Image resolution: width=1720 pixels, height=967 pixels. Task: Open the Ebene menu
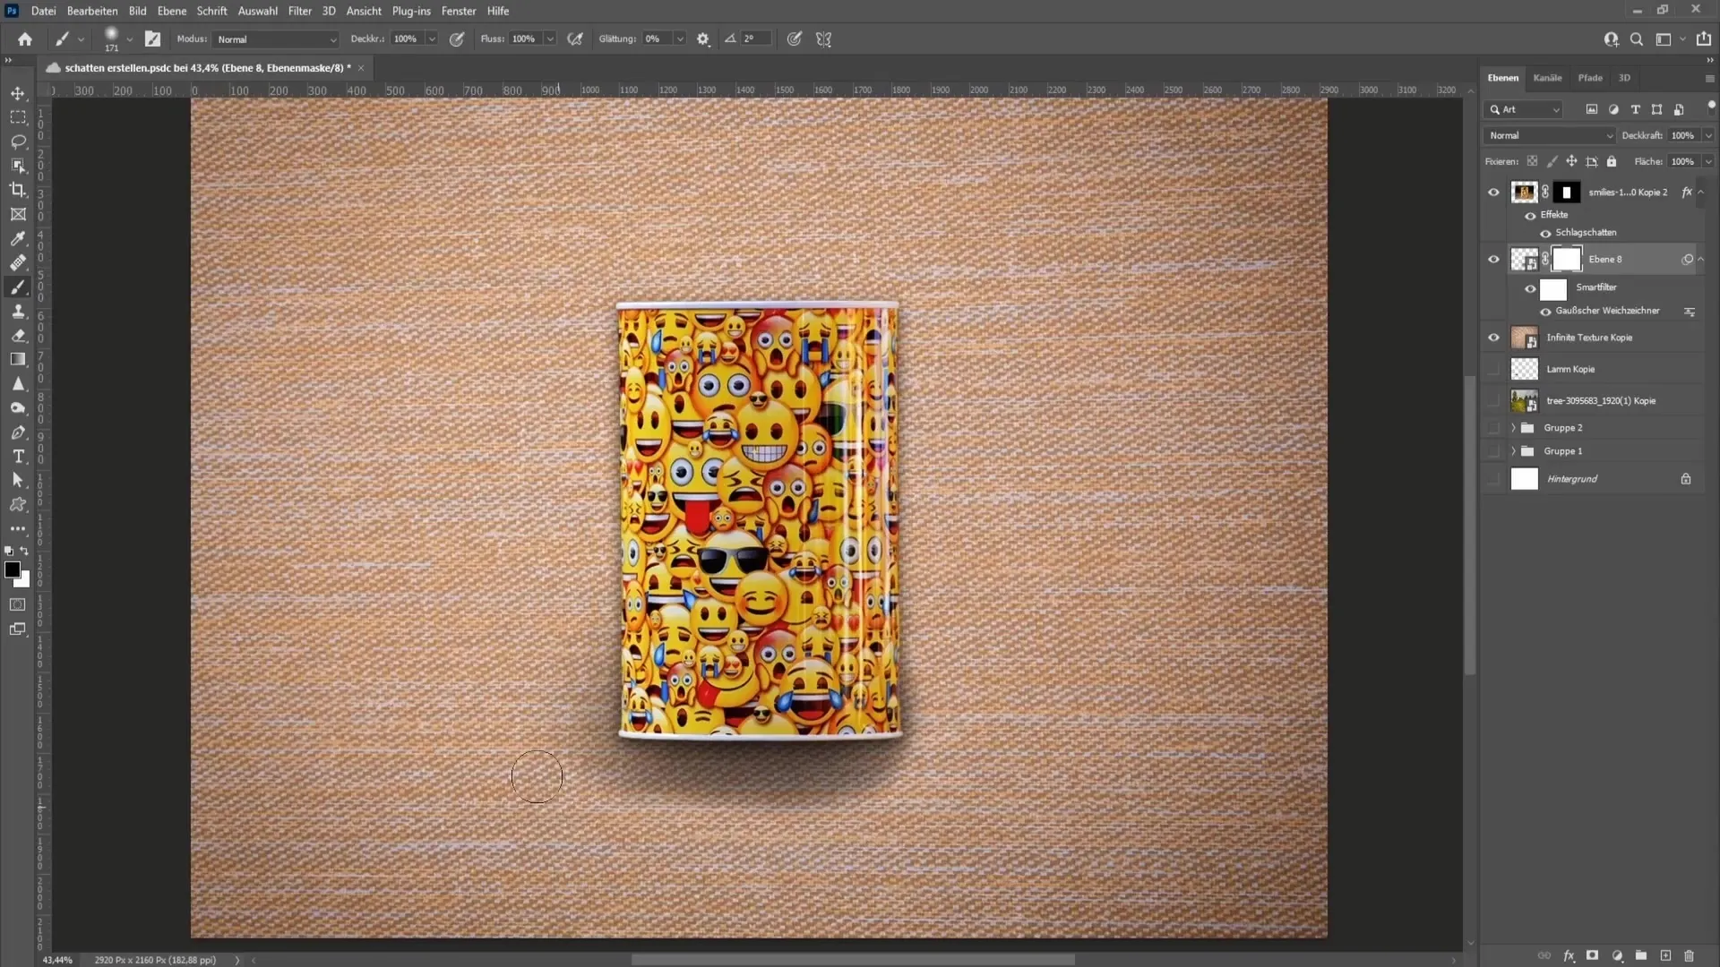[169, 11]
